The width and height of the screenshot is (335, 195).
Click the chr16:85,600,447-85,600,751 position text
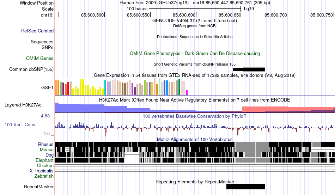click(x=231, y=3)
